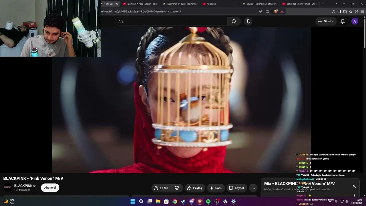366x206 pixels.
Task: Click the browser address bar URL
Action: [141, 11]
